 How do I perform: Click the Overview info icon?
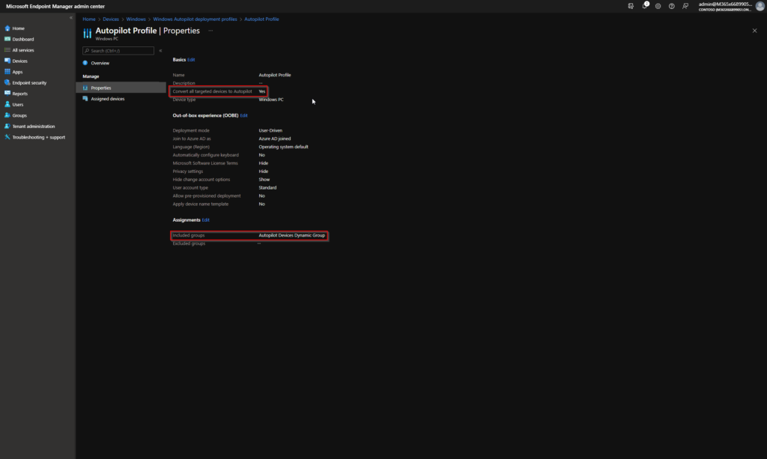coord(85,63)
